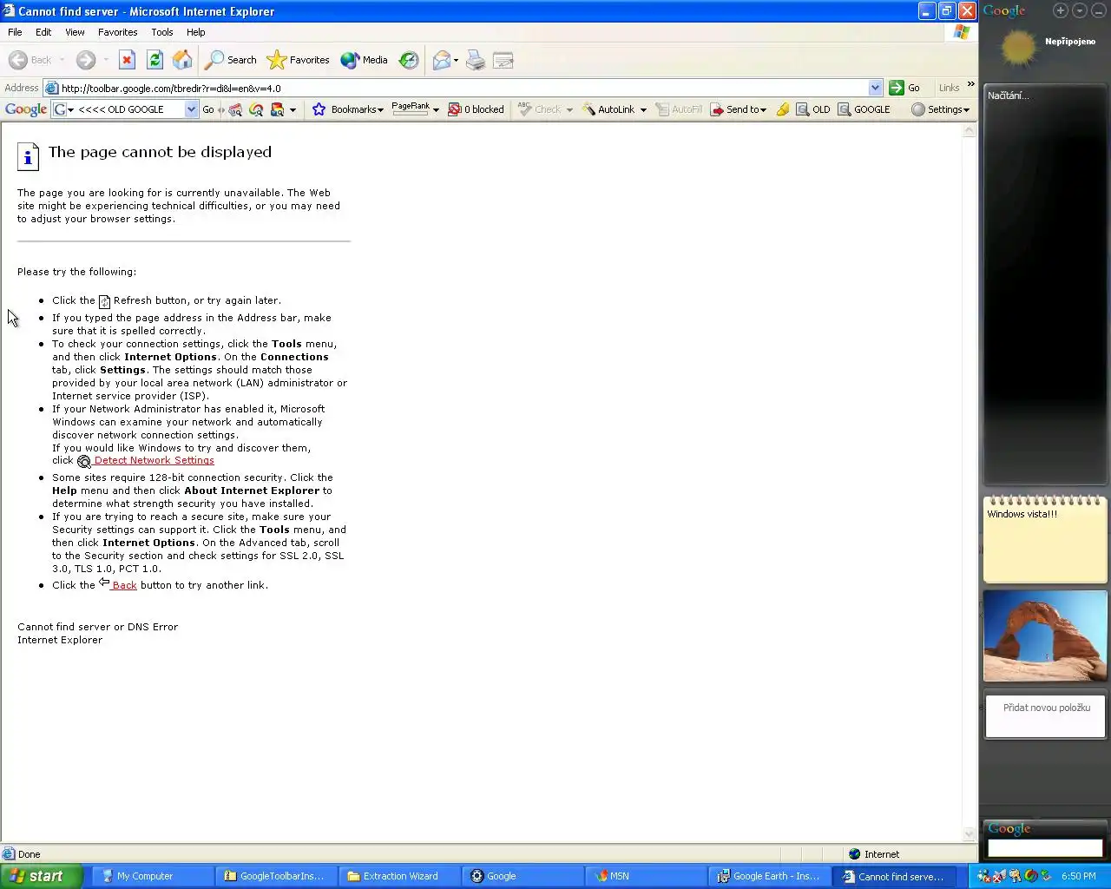Toggle the yellow Highlight marker icon
Screen dimensions: 1111x889
[x=783, y=109]
